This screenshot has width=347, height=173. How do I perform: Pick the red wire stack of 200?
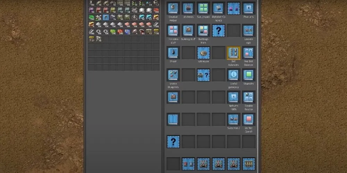156,10
